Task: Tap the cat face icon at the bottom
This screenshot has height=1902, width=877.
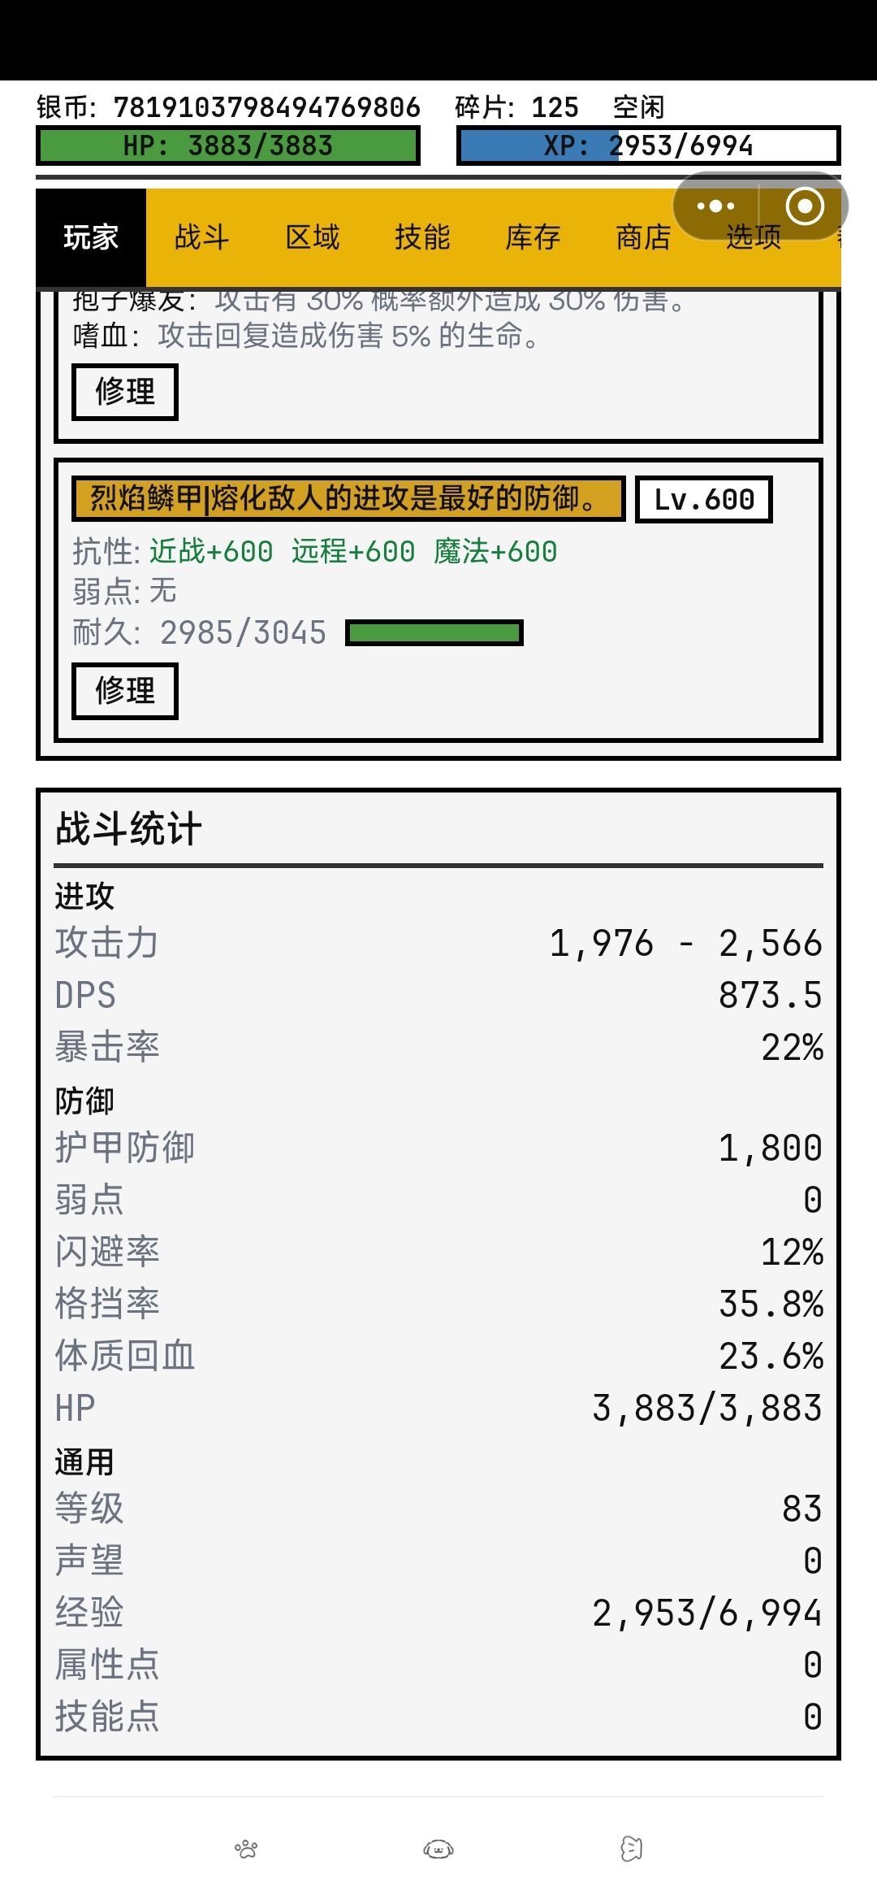Action: click(x=631, y=1849)
